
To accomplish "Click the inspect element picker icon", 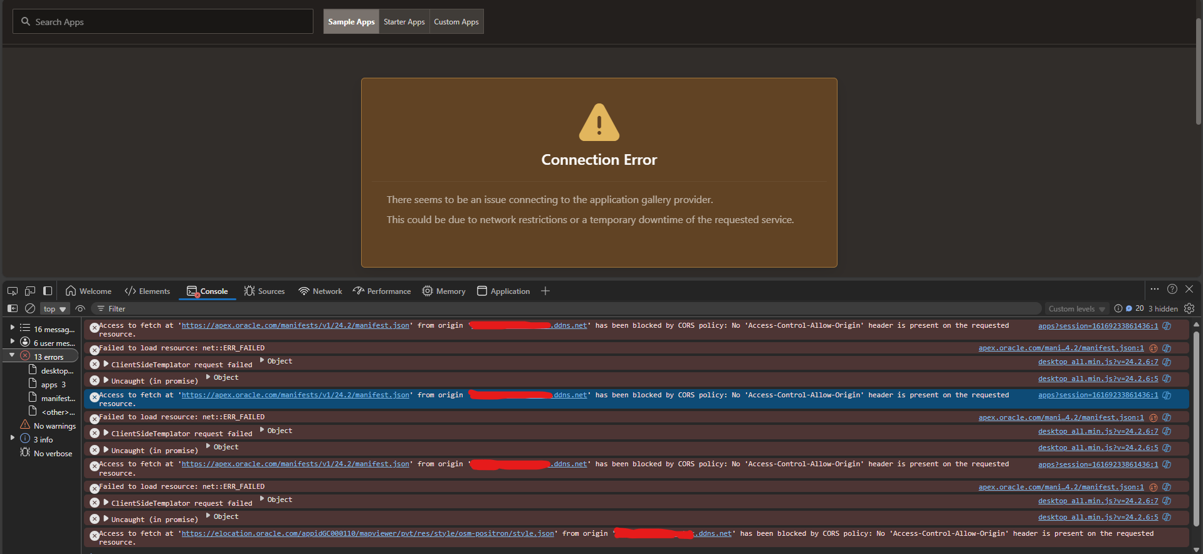I will 13,291.
